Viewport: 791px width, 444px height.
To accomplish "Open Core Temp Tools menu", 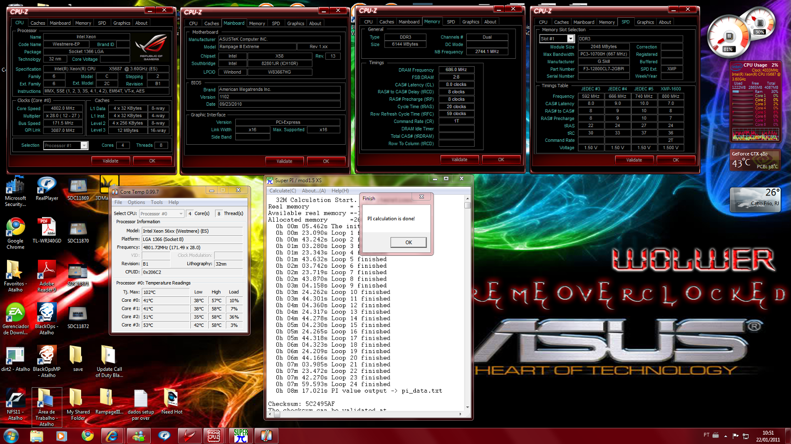I will click(x=157, y=202).
